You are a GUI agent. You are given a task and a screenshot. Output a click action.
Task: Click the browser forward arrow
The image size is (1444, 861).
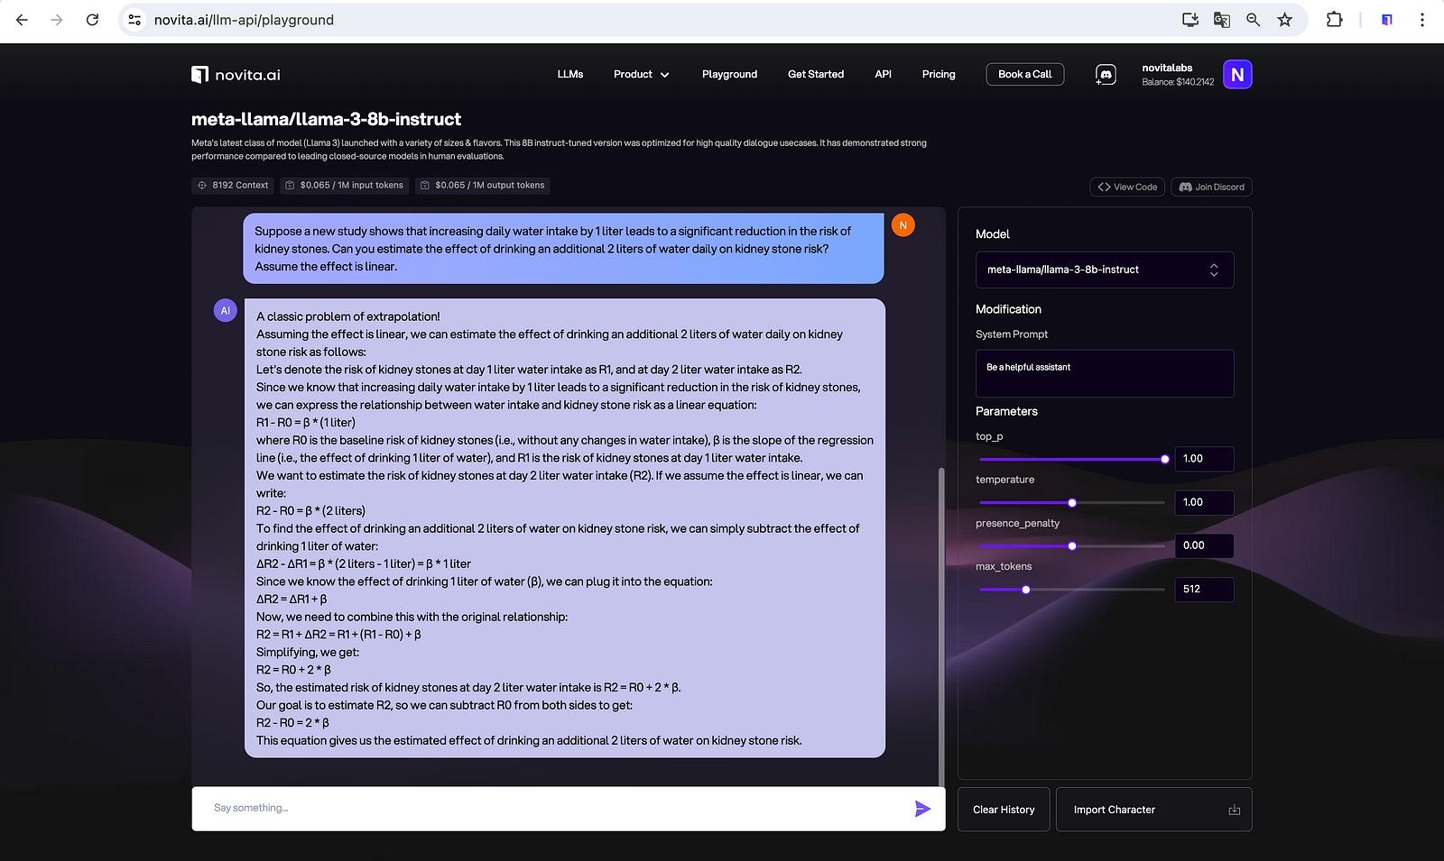(57, 20)
